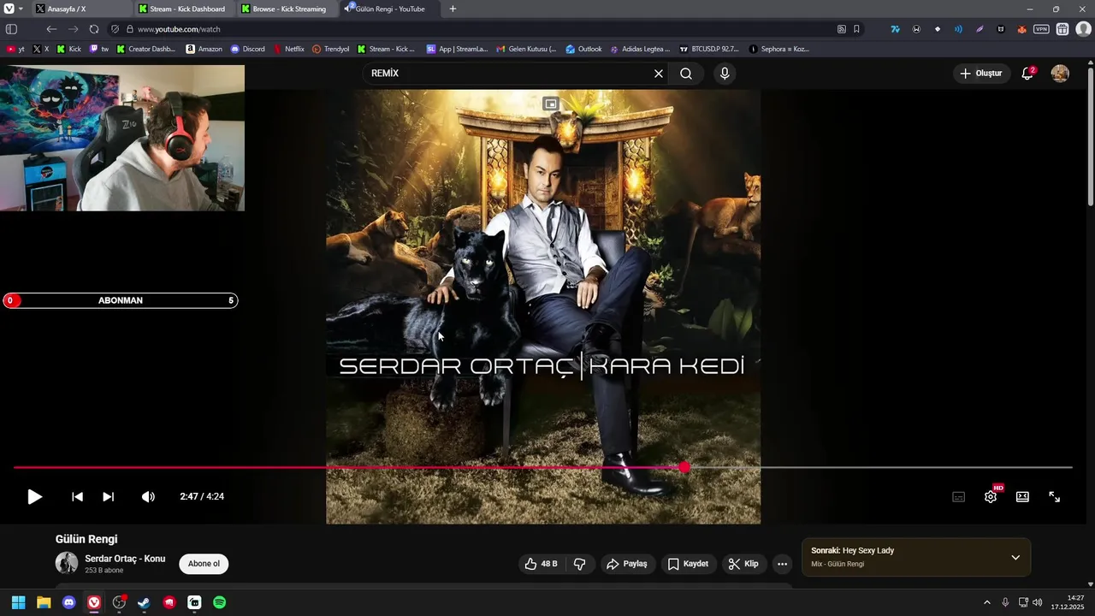Like the video with 48 B
This screenshot has width=1095, height=616.
pos(542,564)
